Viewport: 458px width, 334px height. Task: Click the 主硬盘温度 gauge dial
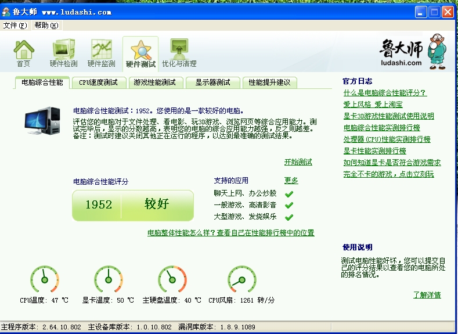tap(172, 279)
